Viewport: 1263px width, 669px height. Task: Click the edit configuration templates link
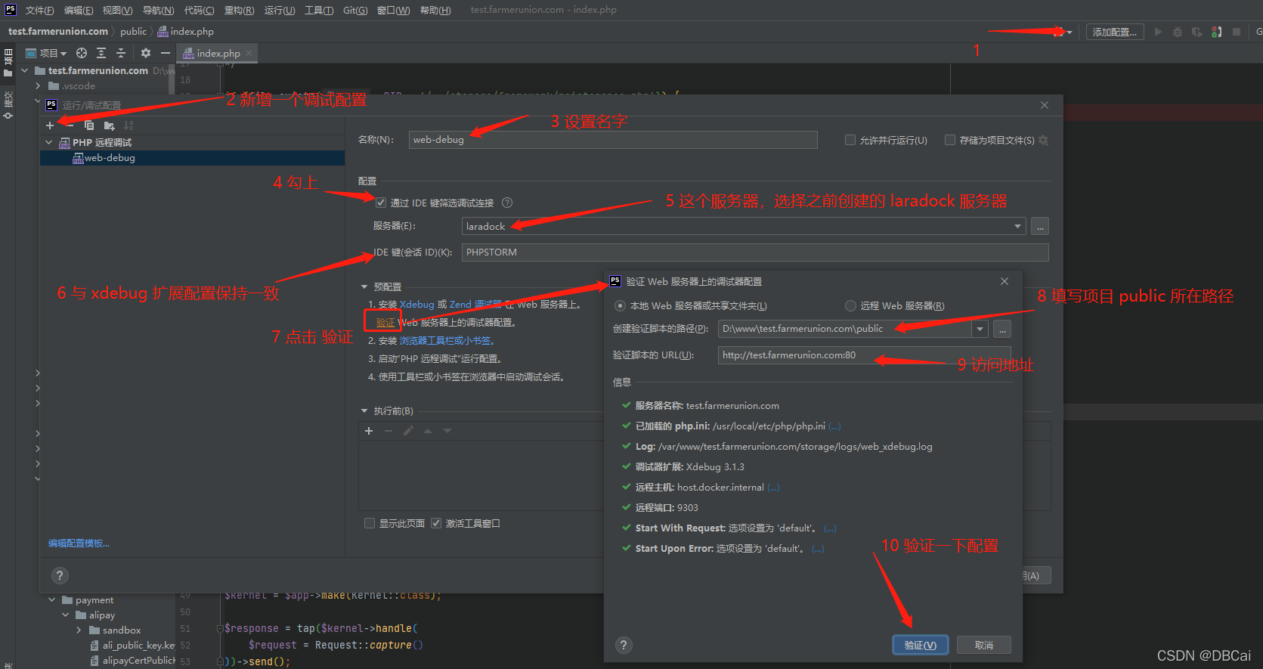tap(79, 543)
